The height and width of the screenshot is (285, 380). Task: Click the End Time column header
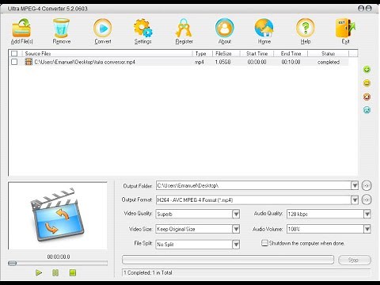(291, 54)
